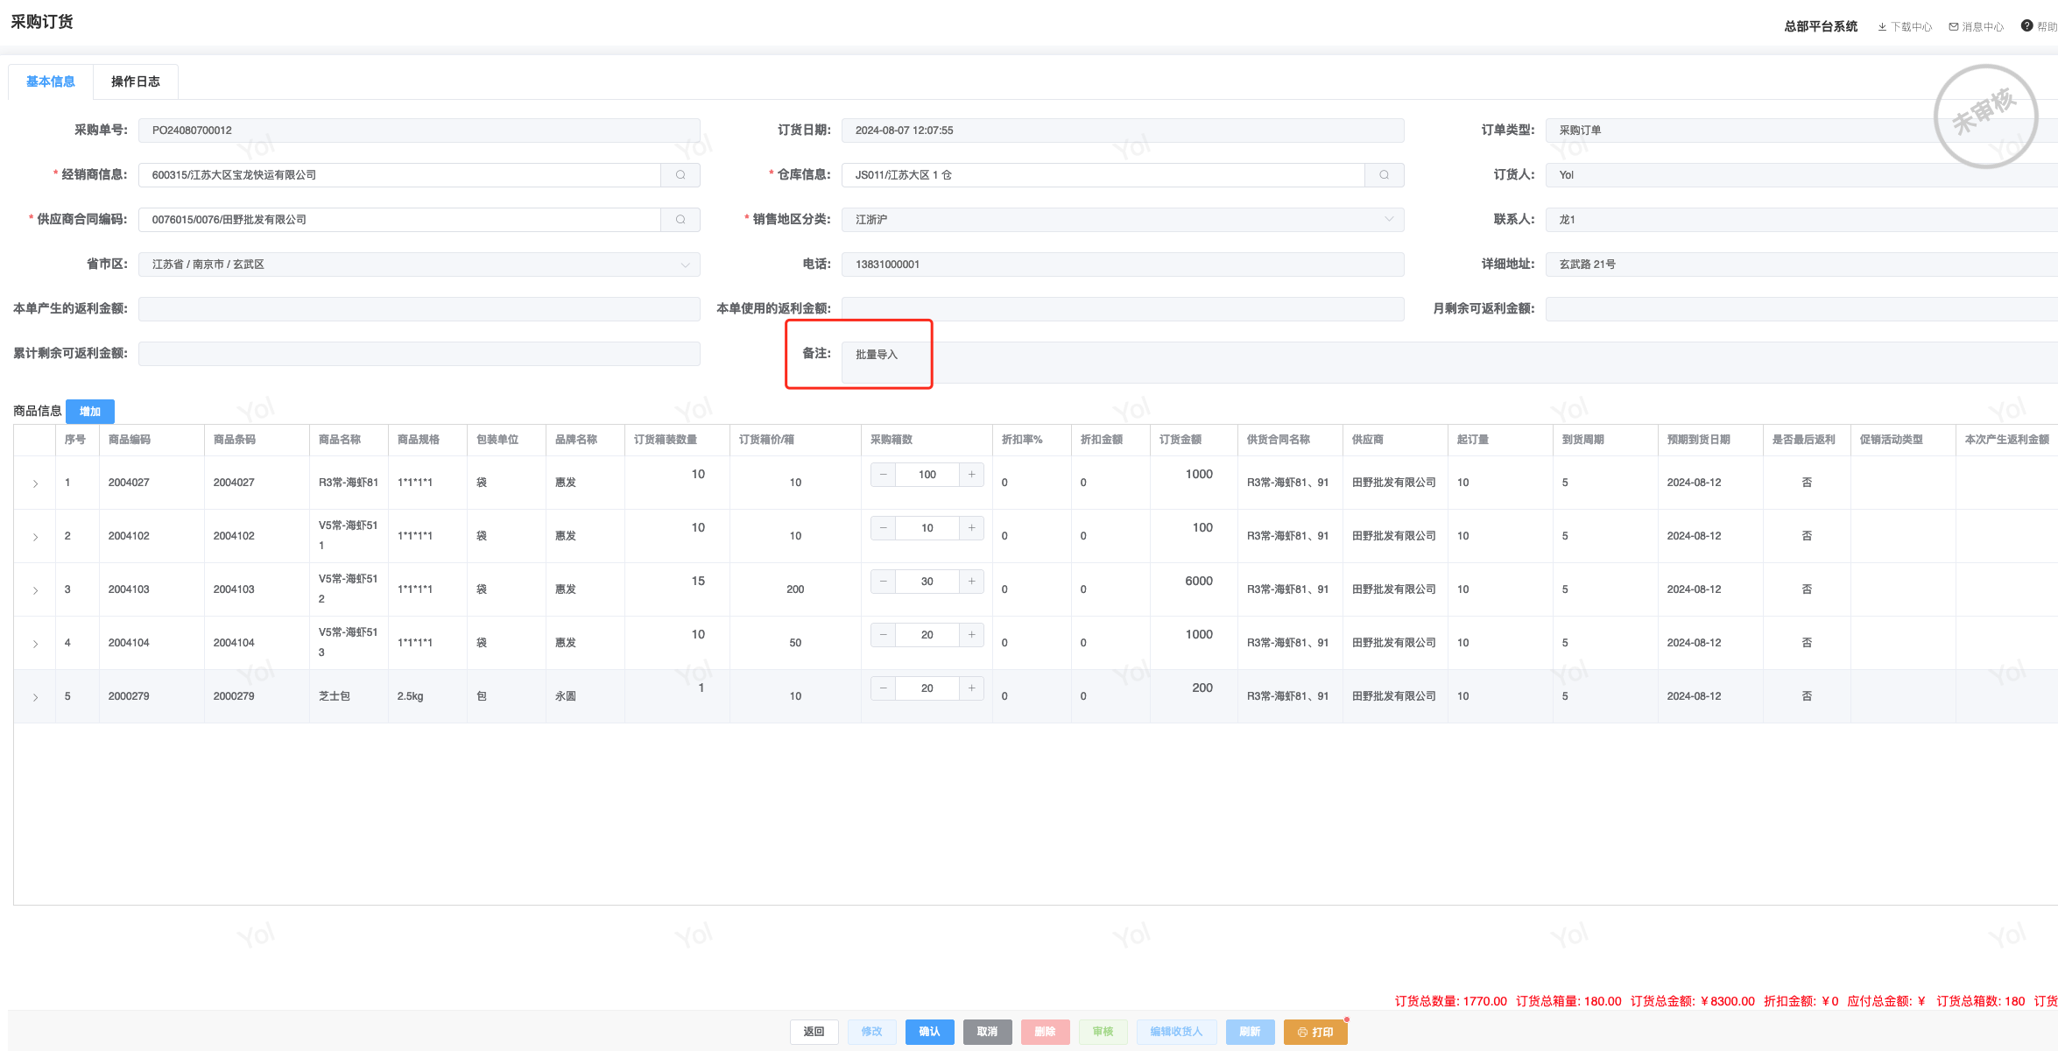The image size is (2058, 1051).
Task: Switch to 操作日志 tab
Action: 136,81
